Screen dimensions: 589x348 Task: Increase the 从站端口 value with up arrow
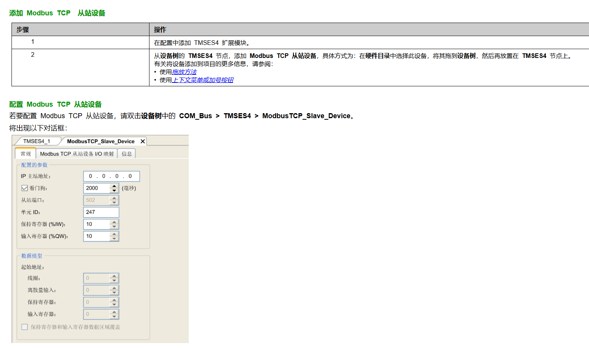coord(114,198)
